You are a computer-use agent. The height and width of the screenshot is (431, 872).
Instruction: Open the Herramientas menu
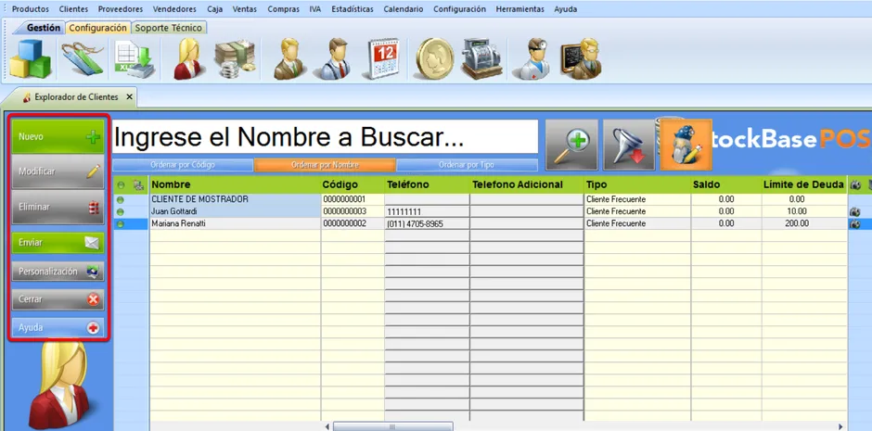(x=520, y=9)
